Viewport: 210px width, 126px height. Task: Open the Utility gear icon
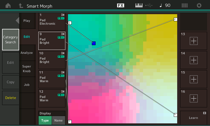click(199, 6)
